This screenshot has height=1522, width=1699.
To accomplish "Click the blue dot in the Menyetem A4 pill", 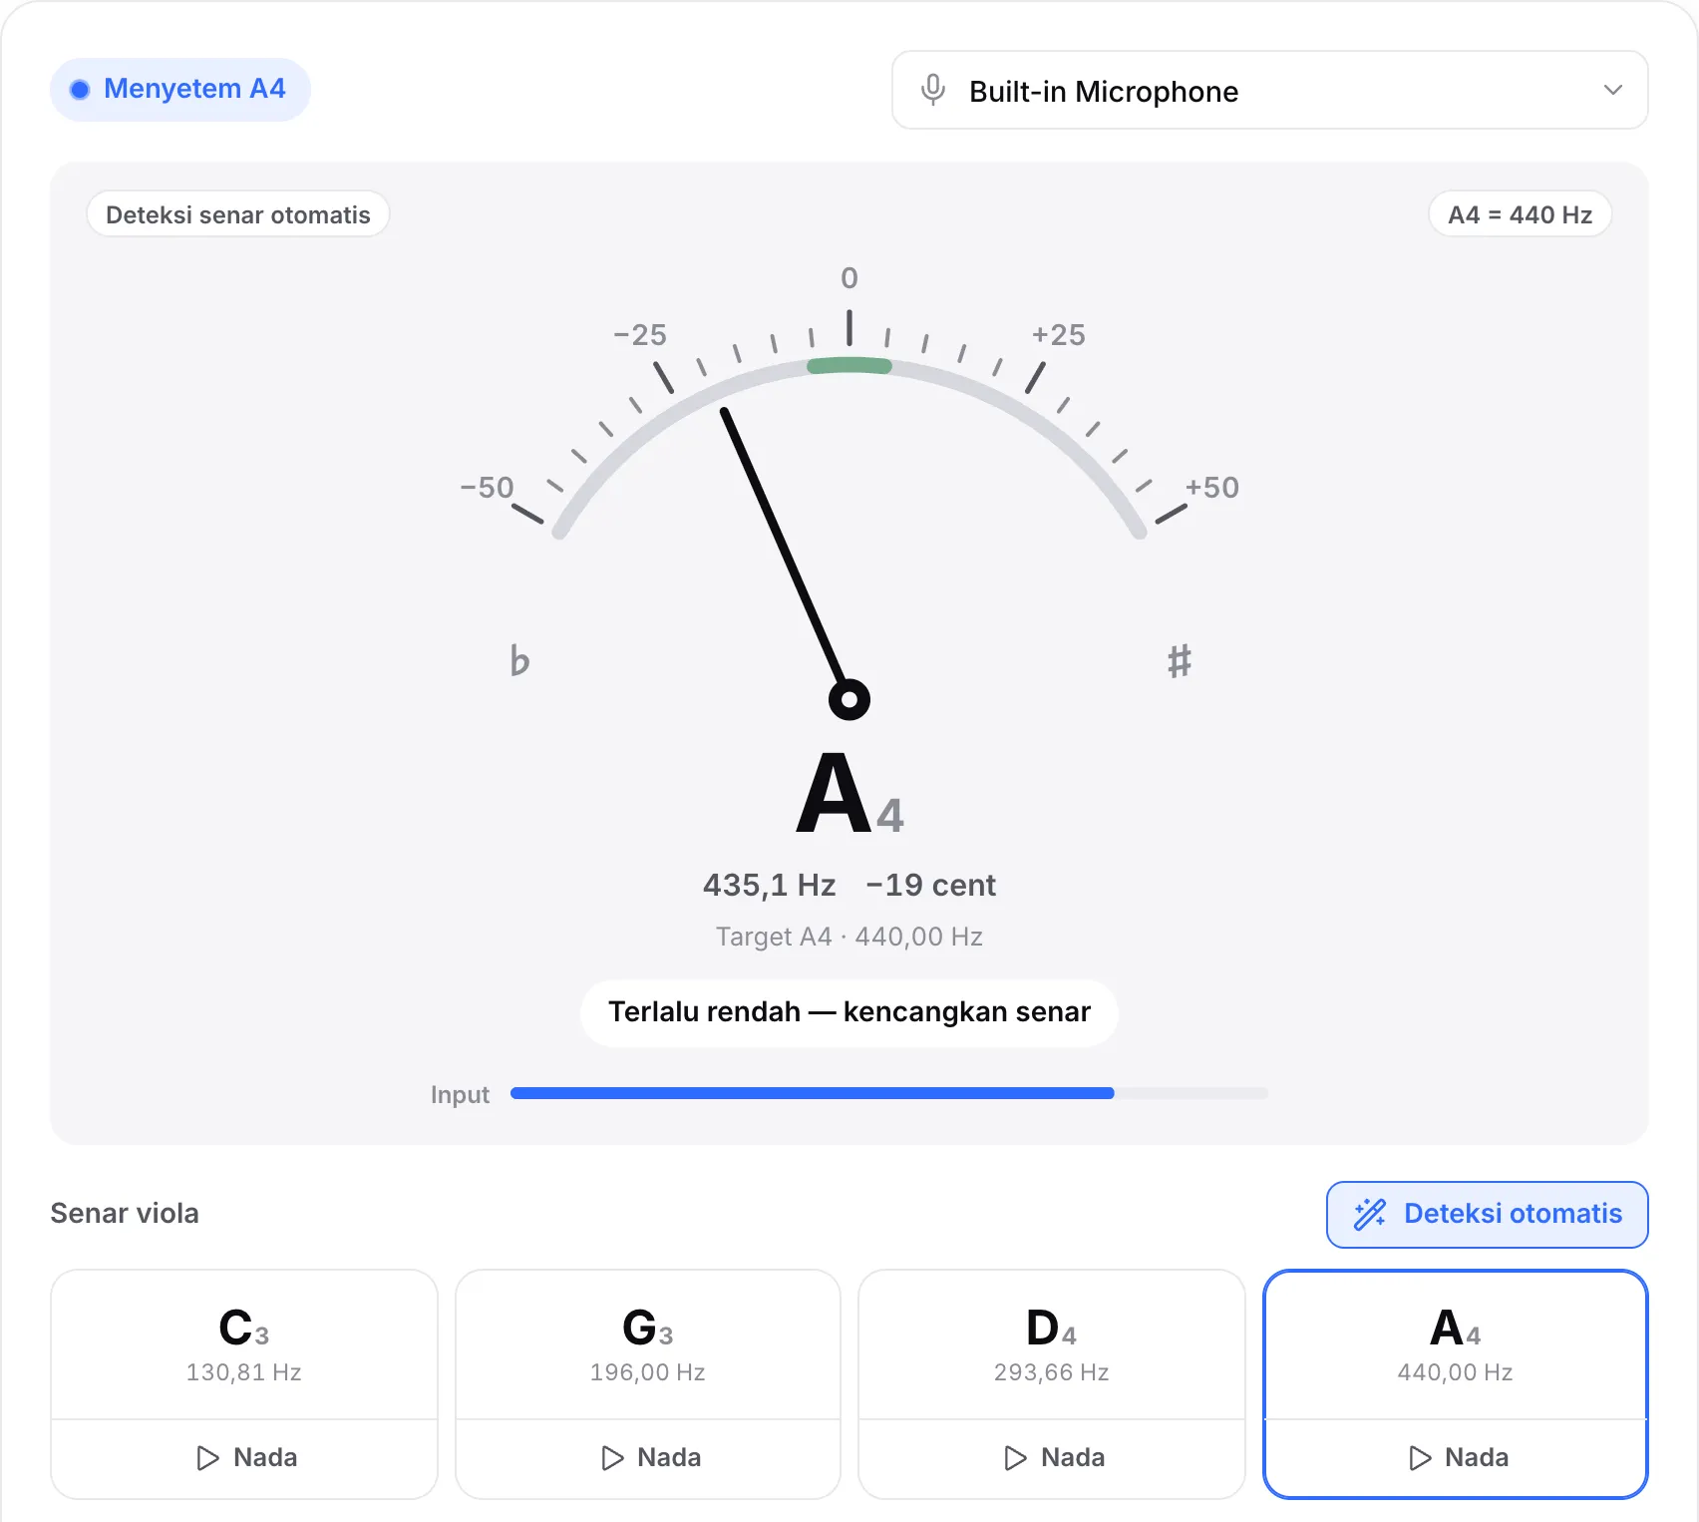I will pyautogui.click(x=80, y=90).
